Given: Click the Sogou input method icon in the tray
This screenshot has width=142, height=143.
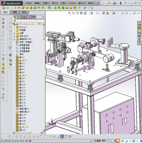Looking at the screenshot, I should click(118, 141).
